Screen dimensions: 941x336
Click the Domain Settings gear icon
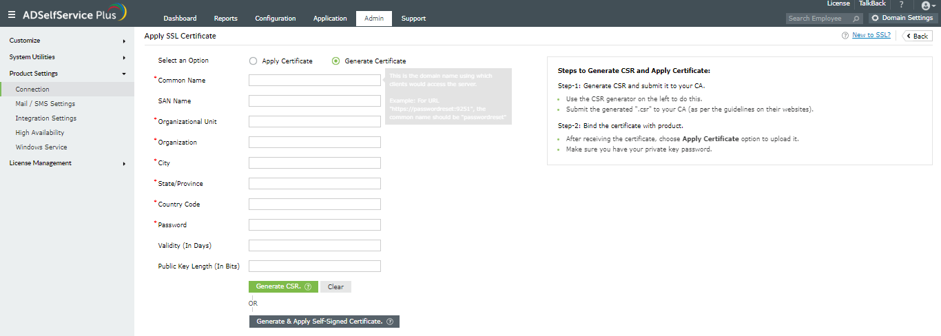coord(876,19)
